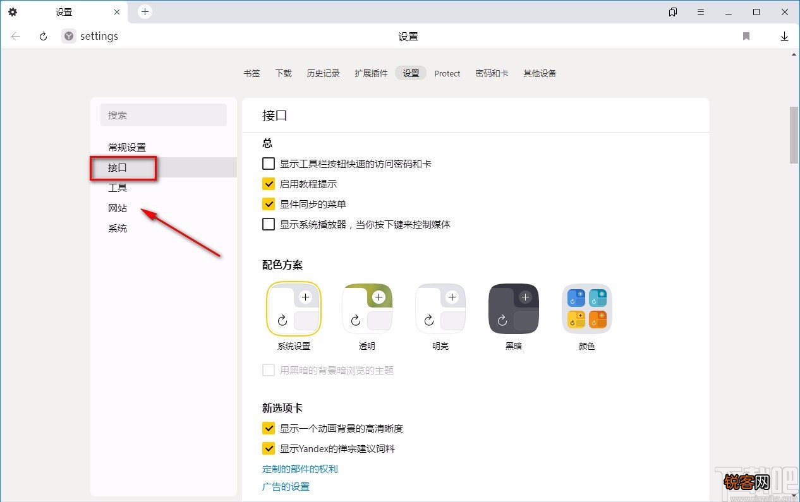Uncheck 显件同步的菜单

tap(269, 204)
